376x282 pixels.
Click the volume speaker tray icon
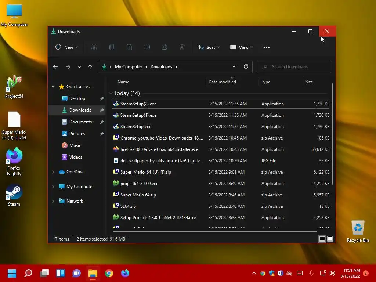[x=332, y=273]
